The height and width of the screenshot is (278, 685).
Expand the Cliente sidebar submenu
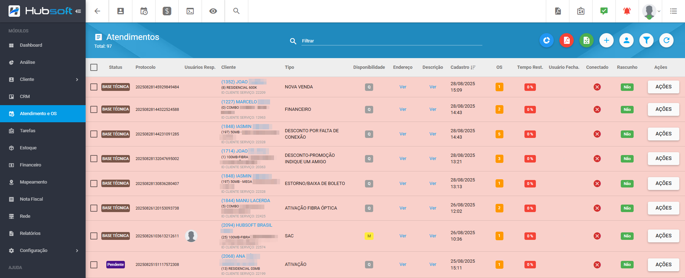77,79
